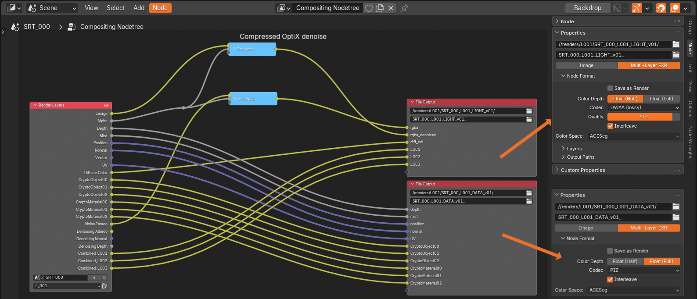Uncheck Interleave in the DATA properties

pos(610,279)
